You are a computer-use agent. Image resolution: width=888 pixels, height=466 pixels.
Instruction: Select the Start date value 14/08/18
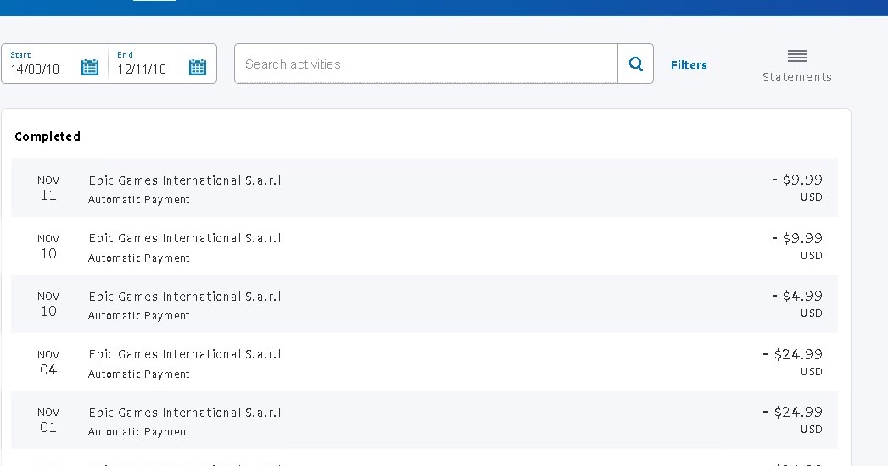[x=35, y=69]
